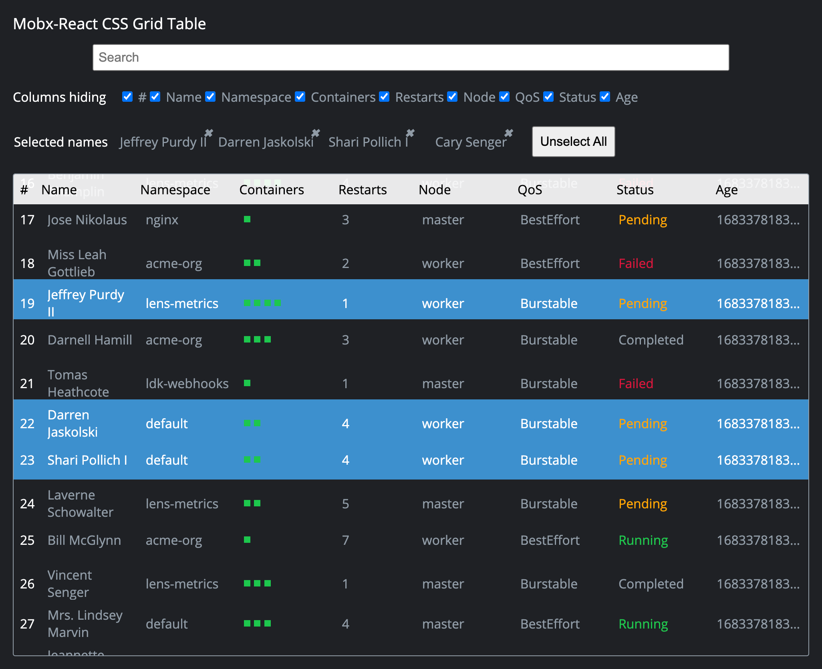822x669 pixels.
Task: Click the Completed status of Darnell Hamill
Action: pyautogui.click(x=651, y=340)
